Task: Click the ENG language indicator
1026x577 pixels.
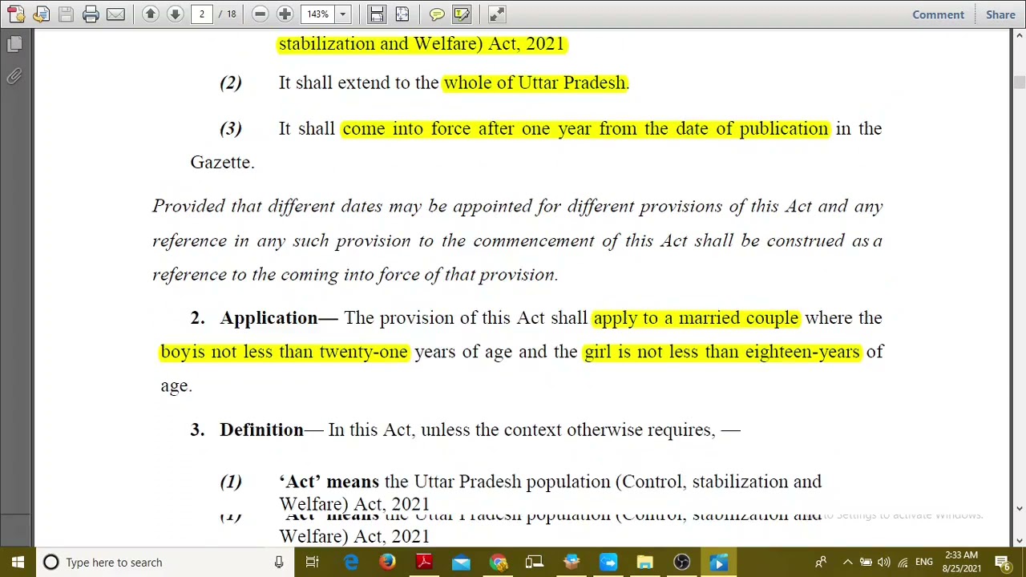Action: pyautogui.click(x=924, y=562)
